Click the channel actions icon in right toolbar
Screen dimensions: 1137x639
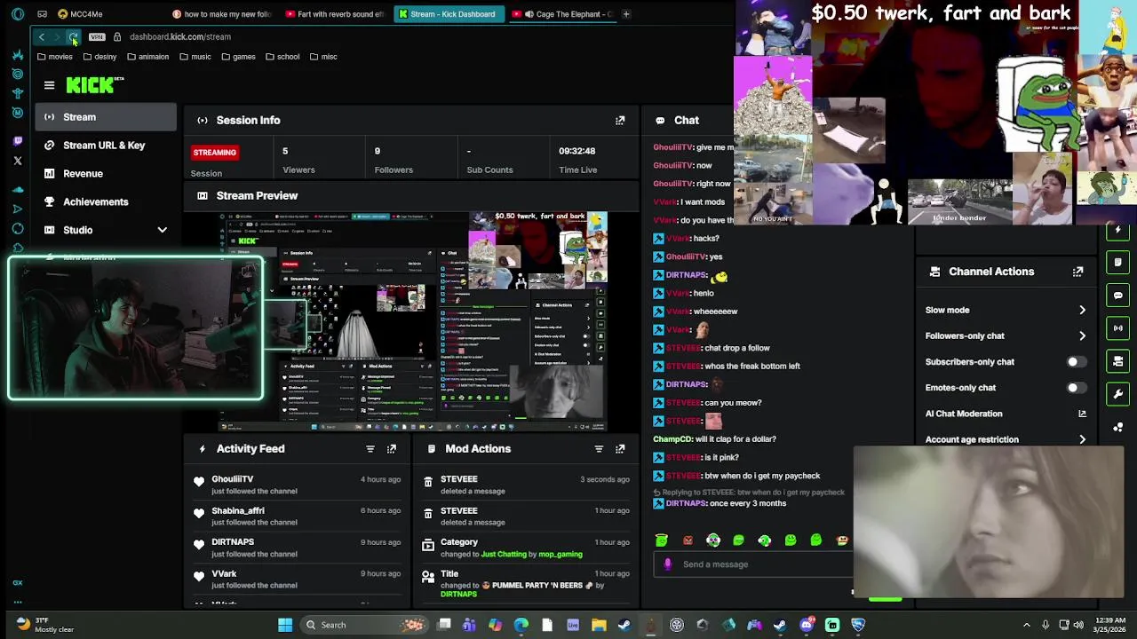point(1118,361)
